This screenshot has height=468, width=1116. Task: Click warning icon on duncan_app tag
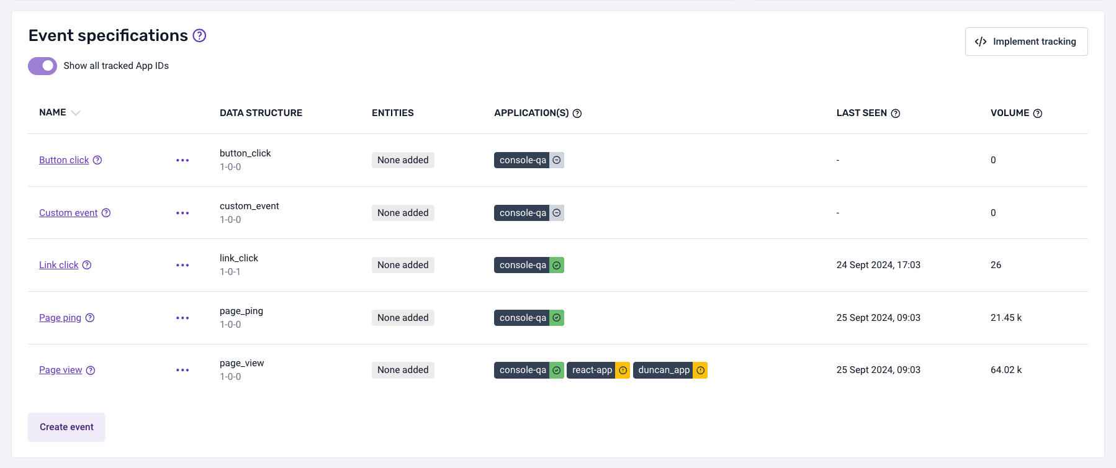pos(701,371)
